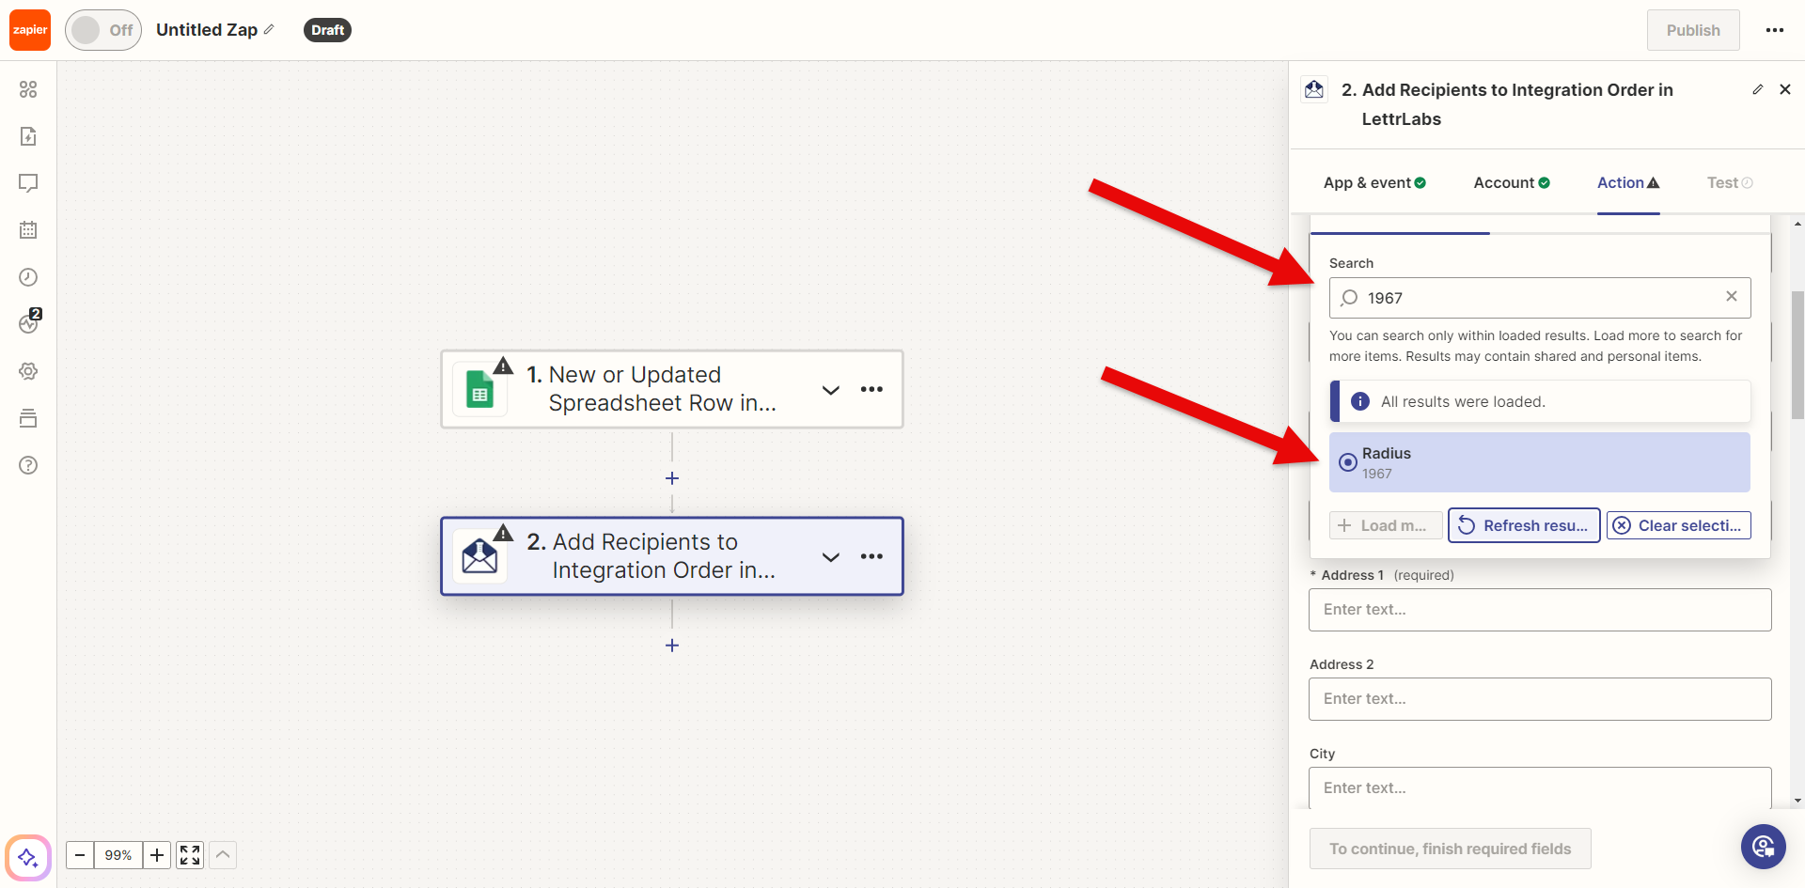Click the Publish button

[1693, 30]
